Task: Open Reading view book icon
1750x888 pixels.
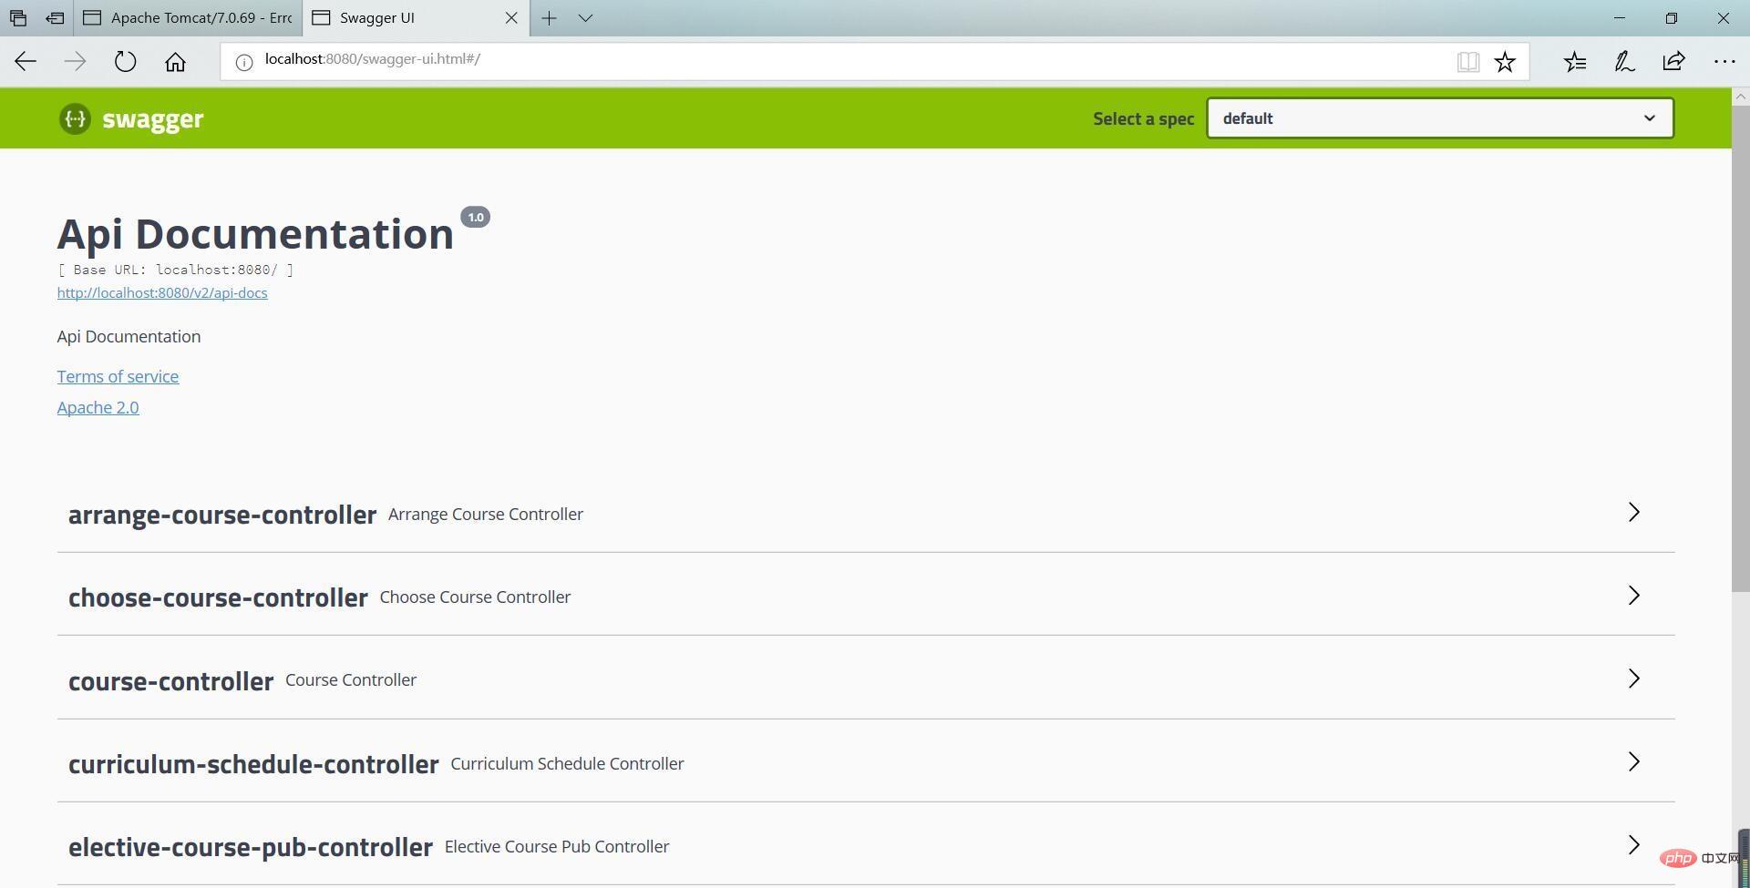Action: tap(1467, 62)
